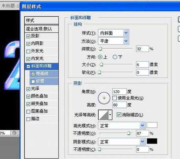Enable the 描边 checkbox

(x=28, y=119)
